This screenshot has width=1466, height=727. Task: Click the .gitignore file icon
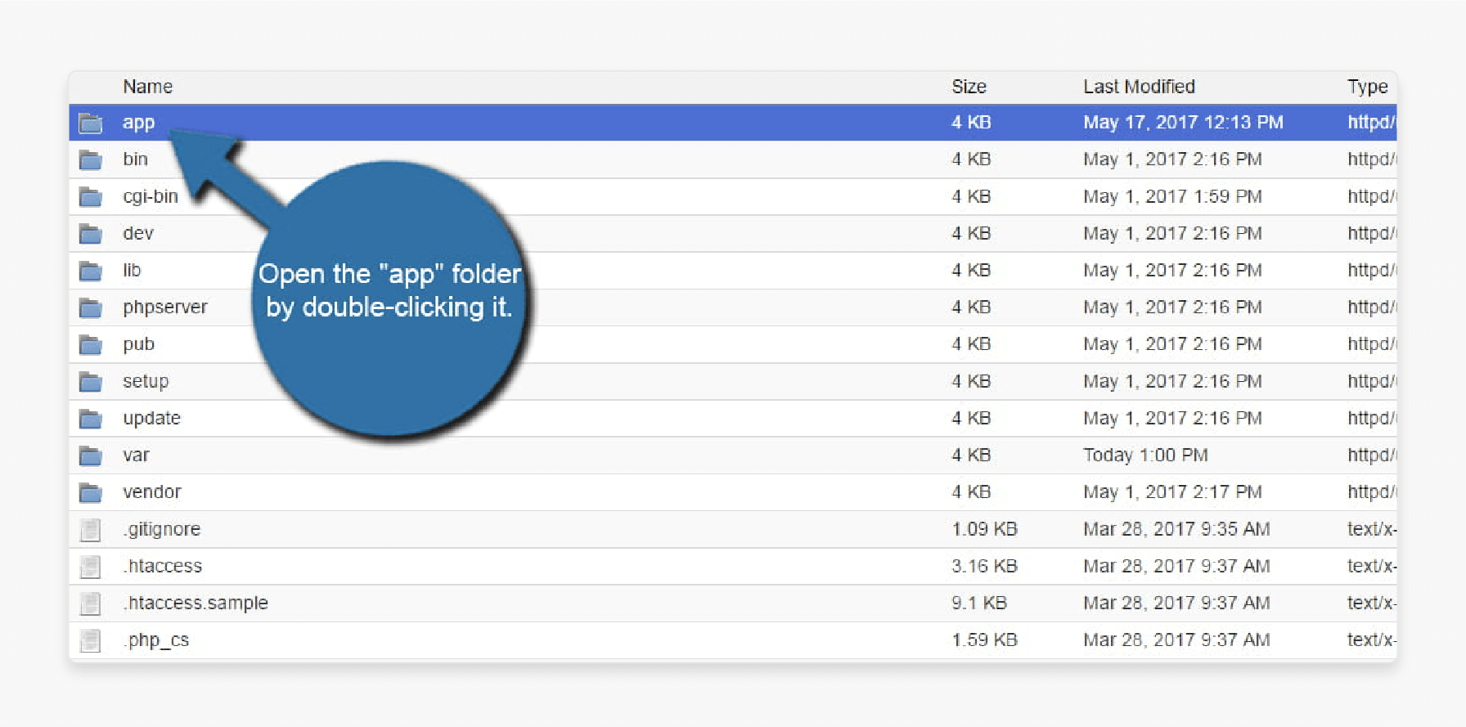pyautogui.click(x=90, y=530)
